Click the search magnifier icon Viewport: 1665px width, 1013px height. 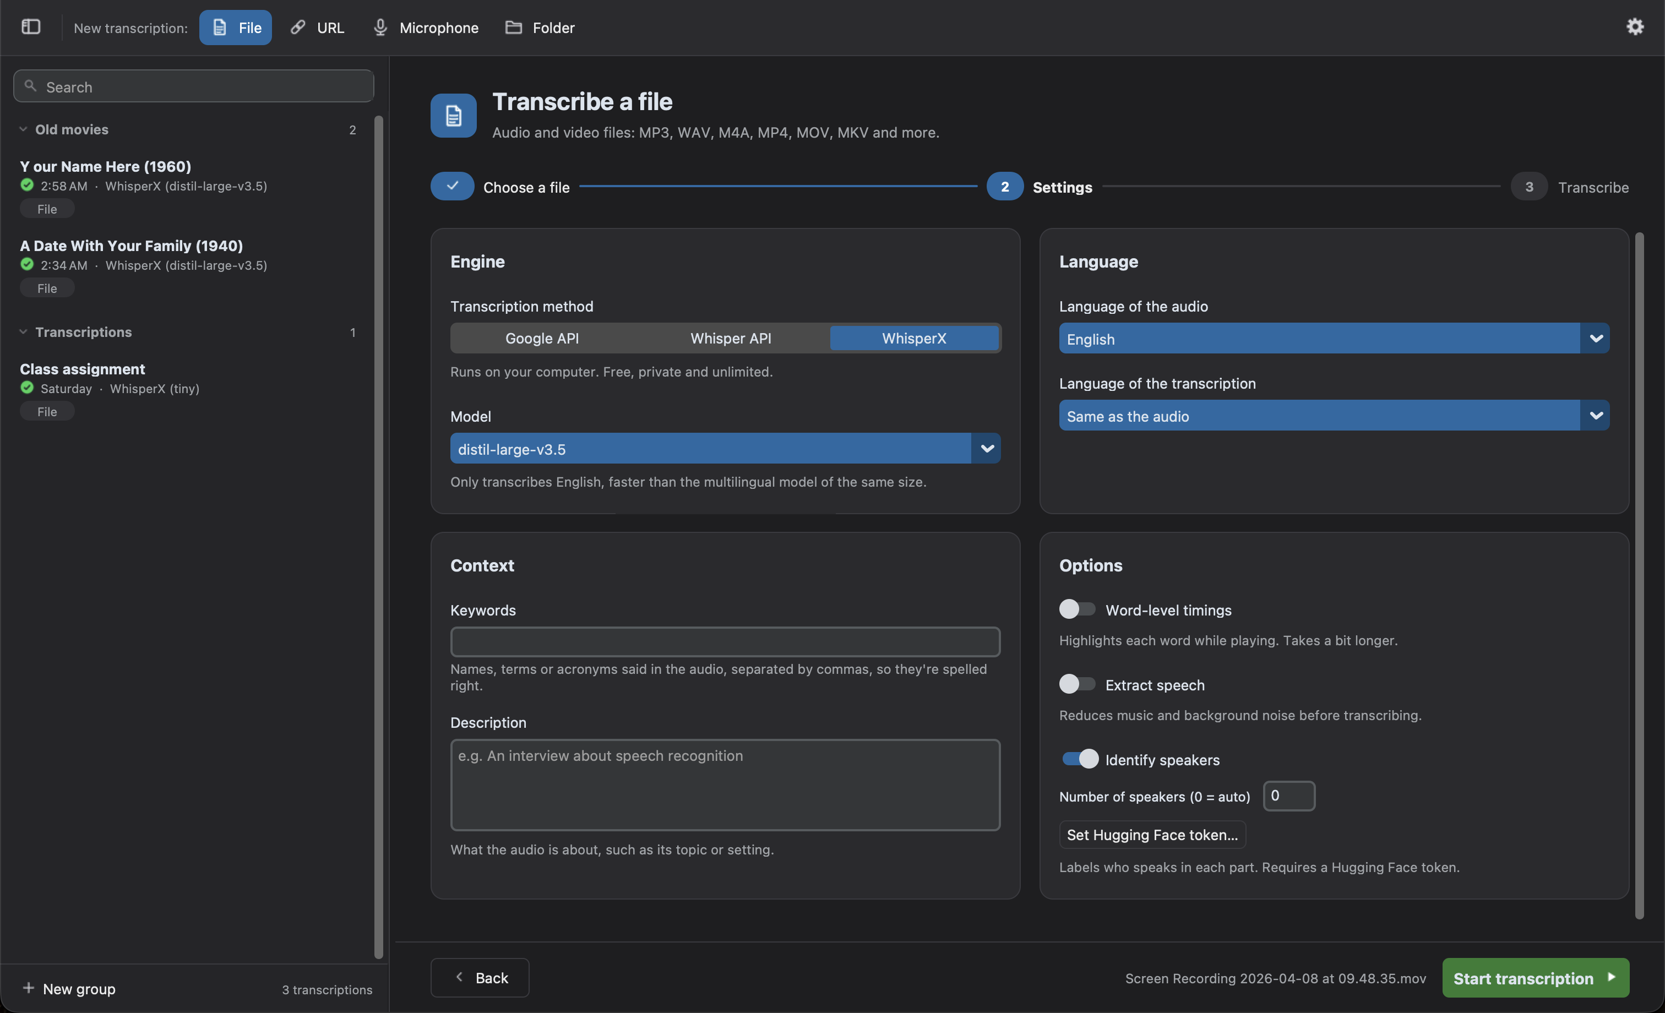point(30,86)
